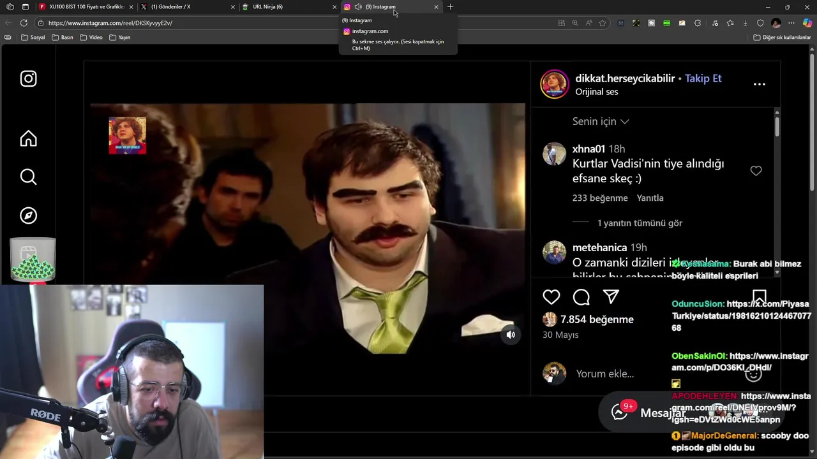Like xhna01's comment with heart
Screen dimensions: 817x459
pyautogui.click(x=756, y=171)
